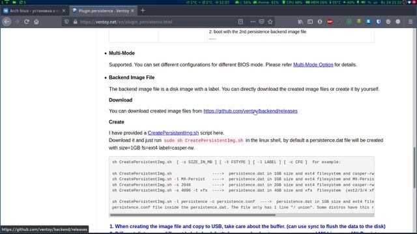The height and width of the screenshot is (234, 417).
Task: Show the browser sidebars
Action: pyautogui.click(x=310, y=21)
